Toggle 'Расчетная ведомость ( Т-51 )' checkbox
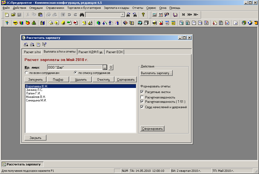Screen dimensions: 259x174 142,101
